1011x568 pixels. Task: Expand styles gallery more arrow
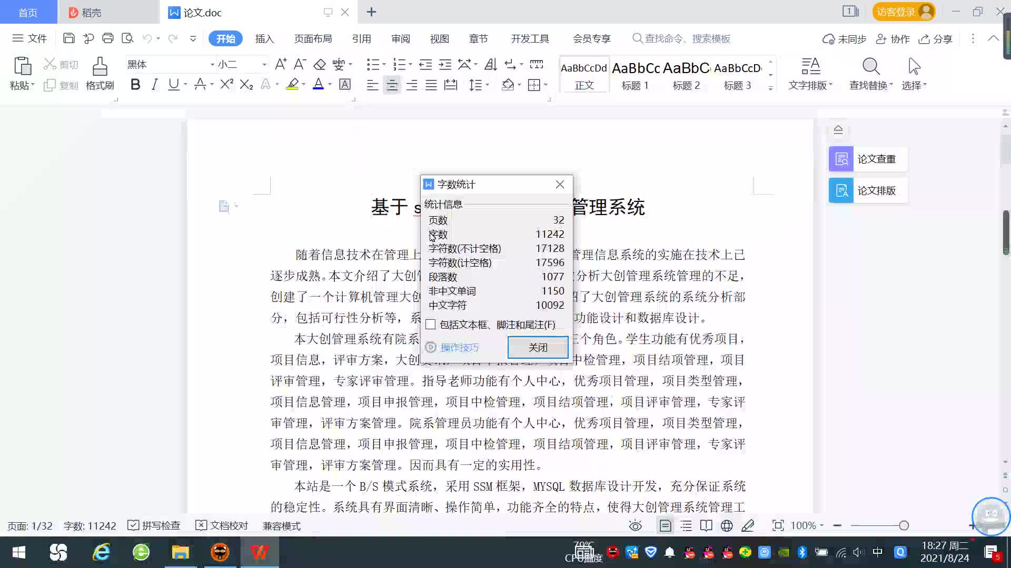coord(770,88)
